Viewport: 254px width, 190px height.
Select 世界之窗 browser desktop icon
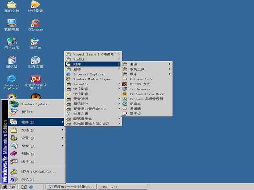click(35, 62)
